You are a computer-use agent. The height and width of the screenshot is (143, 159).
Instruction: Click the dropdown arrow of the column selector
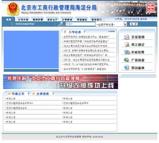click(x=125, y=24)
